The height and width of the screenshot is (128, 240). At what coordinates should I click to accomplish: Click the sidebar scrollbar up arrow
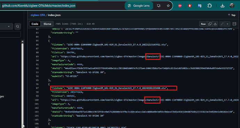point(23,41)
